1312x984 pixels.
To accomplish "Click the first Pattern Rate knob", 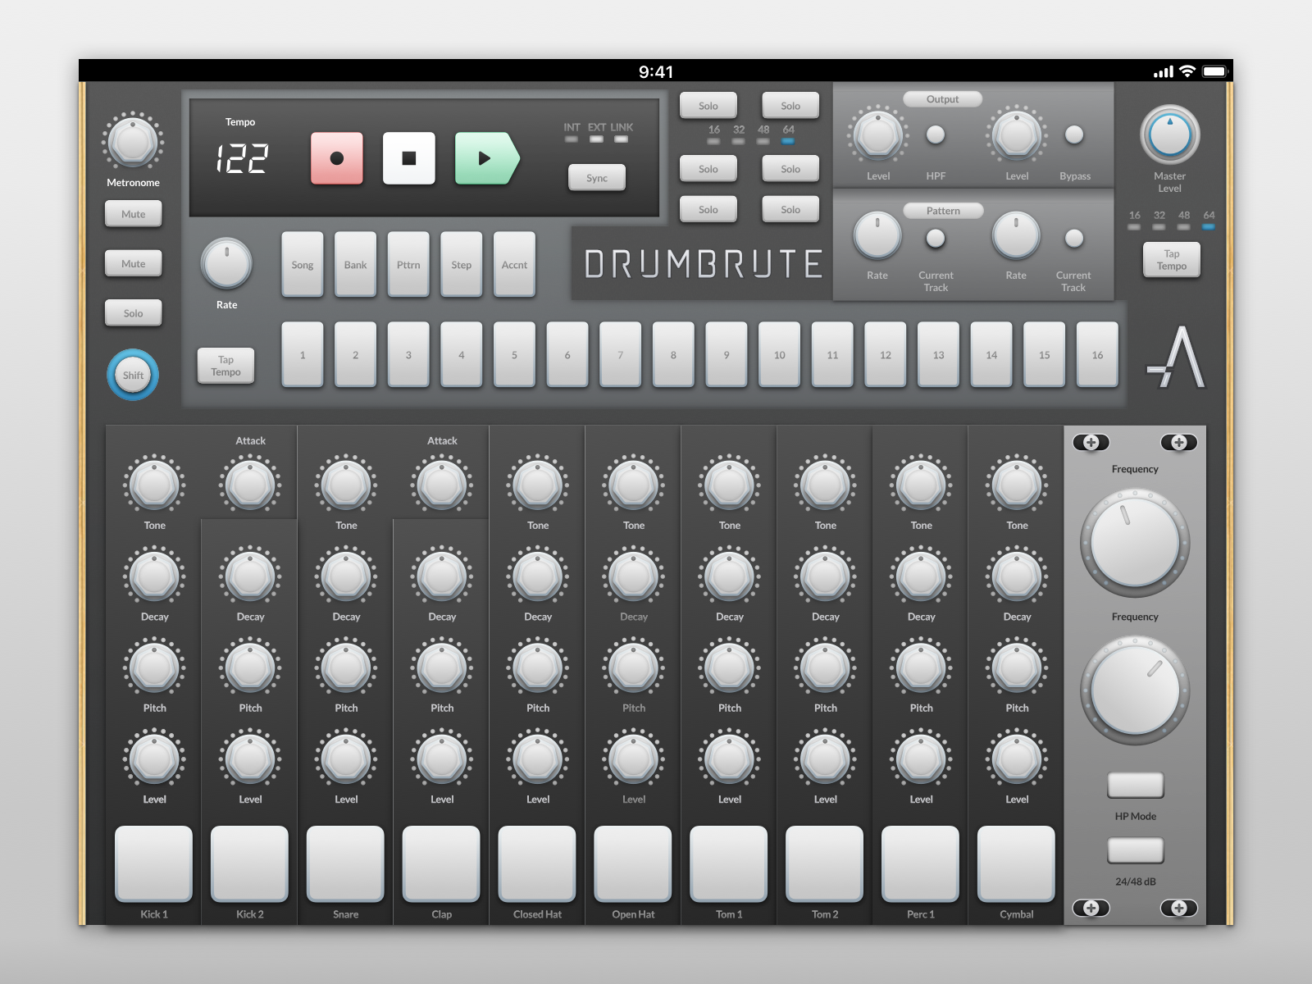I will [x=877, y=235].
